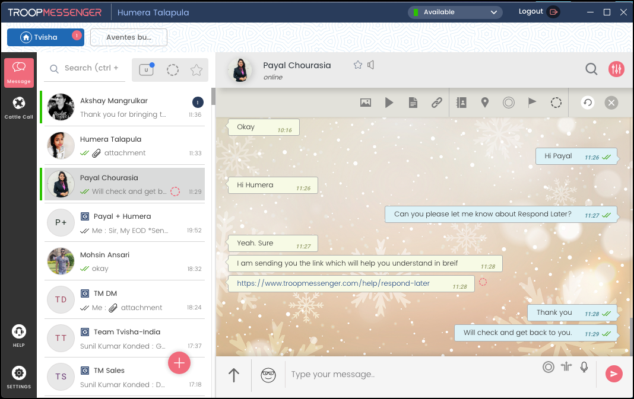Open the troopmessenger respond-later help link
The width and height of the screenshot is (634, 399).
[333, 283]
